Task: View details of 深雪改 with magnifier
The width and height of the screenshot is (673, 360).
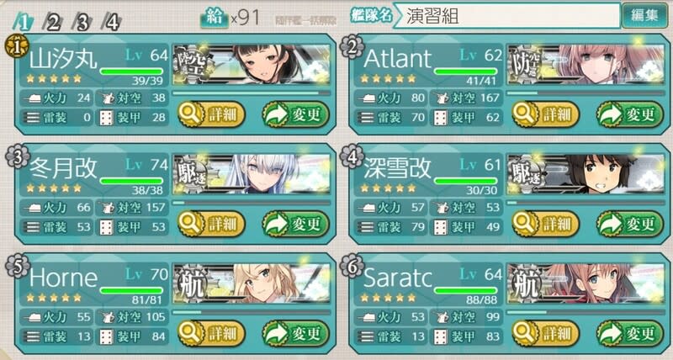Action: tap(525, 224)
